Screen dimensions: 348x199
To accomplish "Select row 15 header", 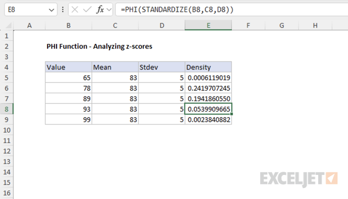I will pyautogui.click(x=6, y=182).
